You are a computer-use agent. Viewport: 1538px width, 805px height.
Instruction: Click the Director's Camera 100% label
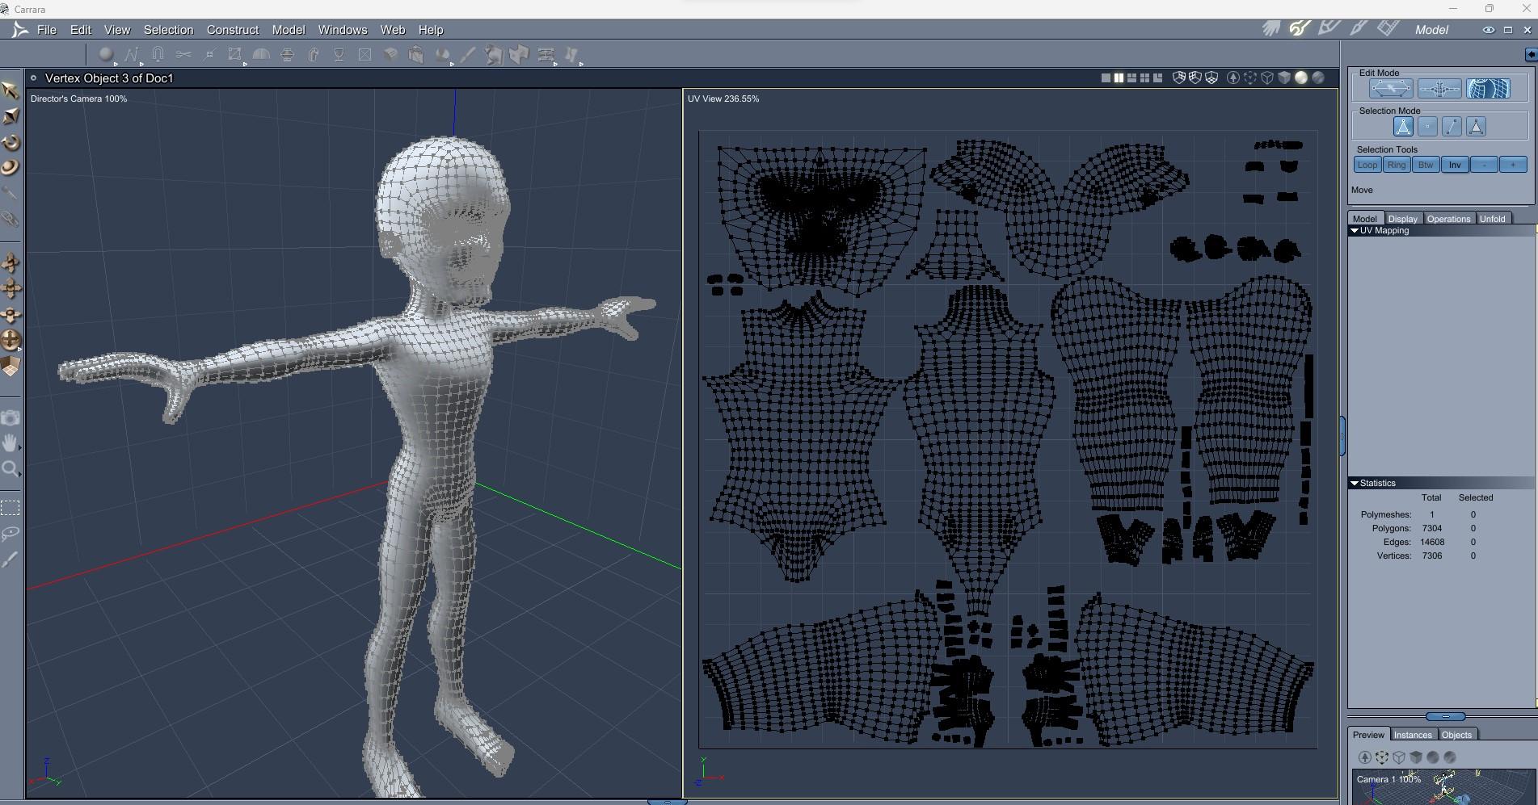pyautogui.click(x=78, y=99)
